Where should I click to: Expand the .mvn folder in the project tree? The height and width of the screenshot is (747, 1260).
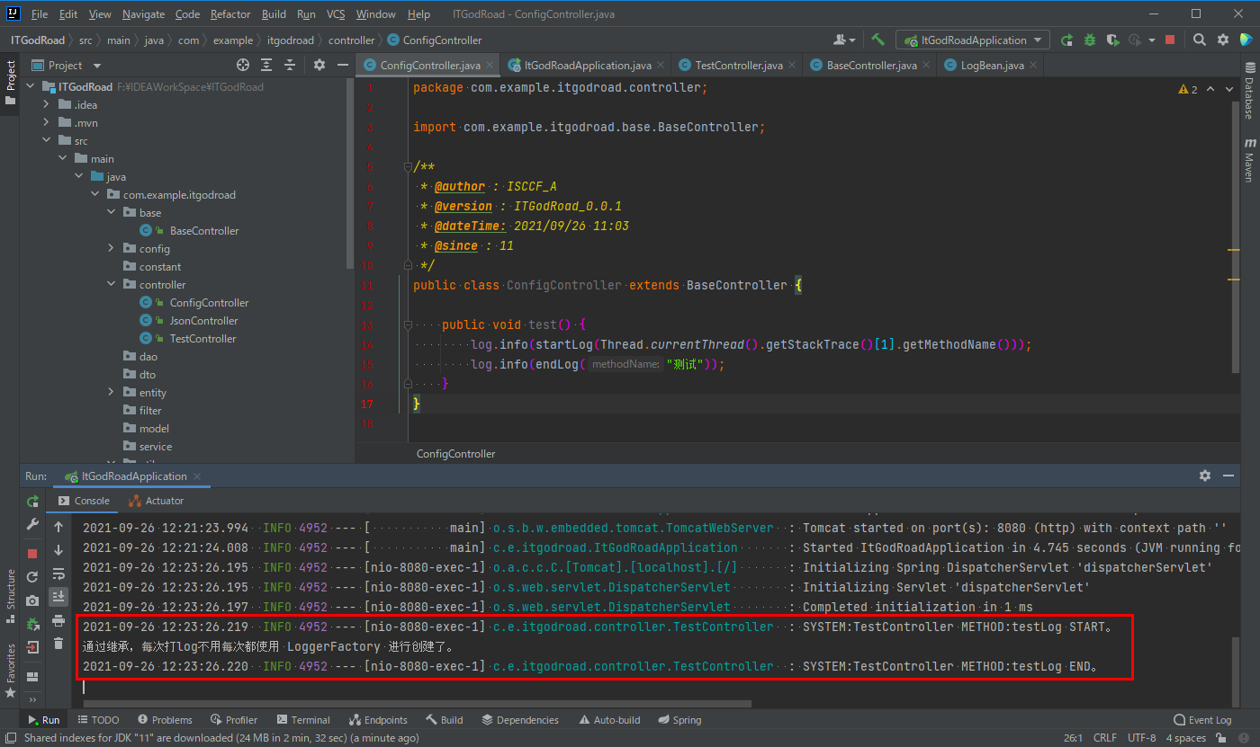(x=47, y=123)
